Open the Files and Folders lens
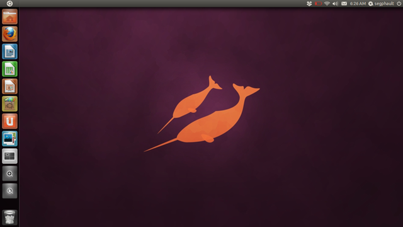The width and height of the screenshot is (403, 227). tap(10, 191)
